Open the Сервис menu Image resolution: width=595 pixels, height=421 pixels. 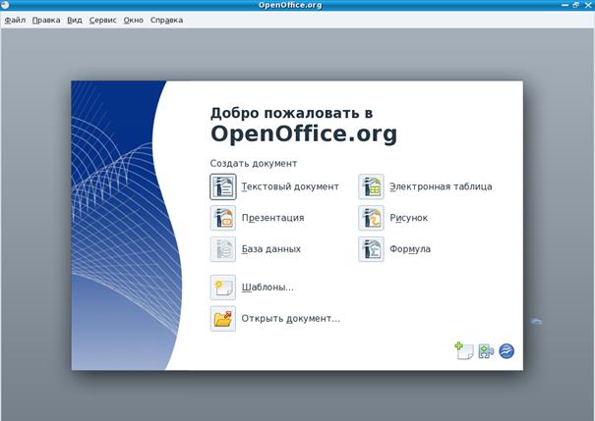pyautogui.click(x=103, y=20)
